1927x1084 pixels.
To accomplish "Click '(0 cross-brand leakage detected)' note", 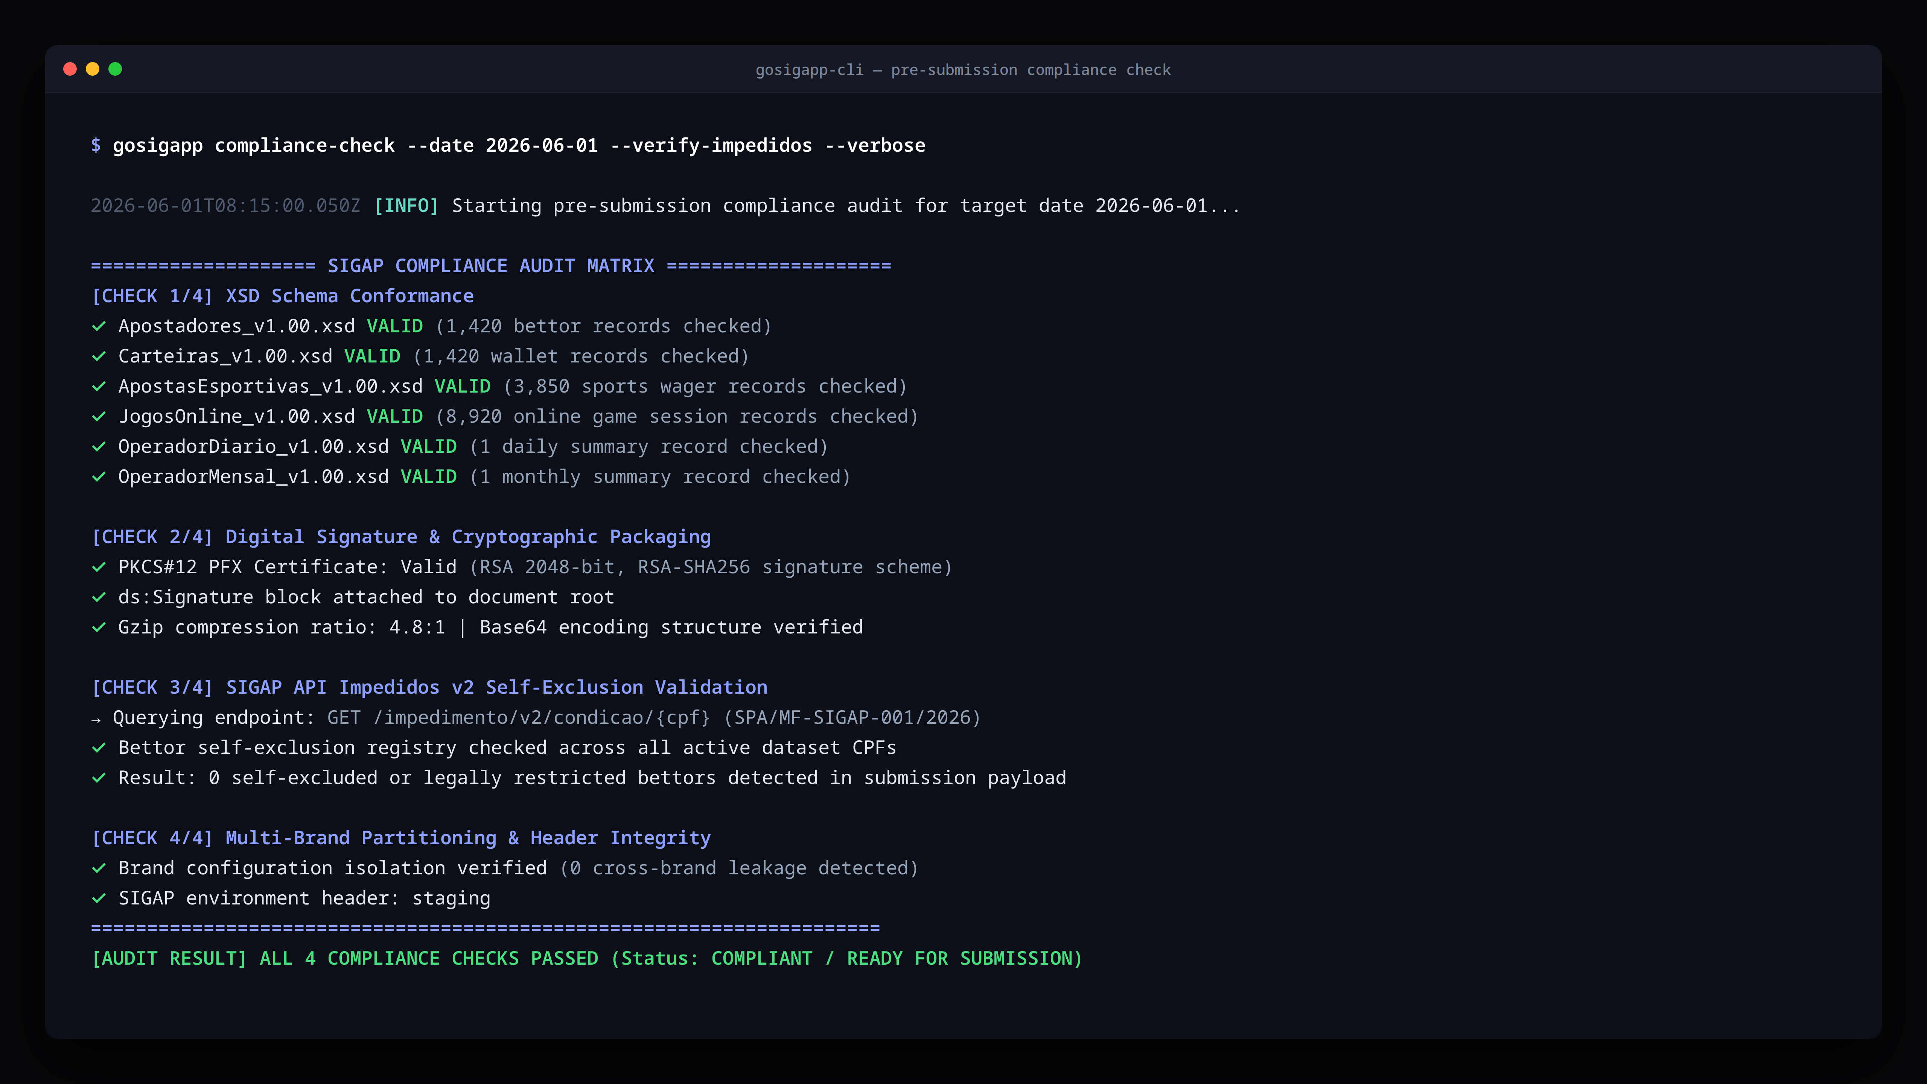I will click(739, 868).
